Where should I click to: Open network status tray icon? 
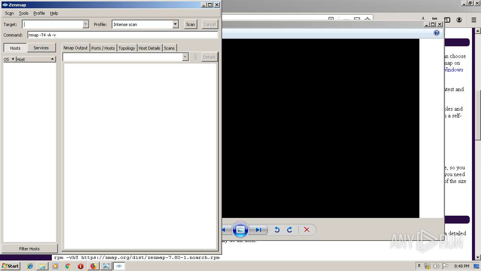(427, 266)
